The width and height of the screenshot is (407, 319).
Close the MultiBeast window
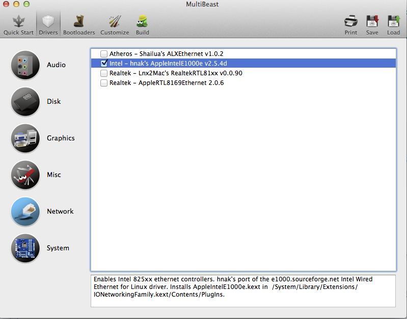click(x=6, y=4)
